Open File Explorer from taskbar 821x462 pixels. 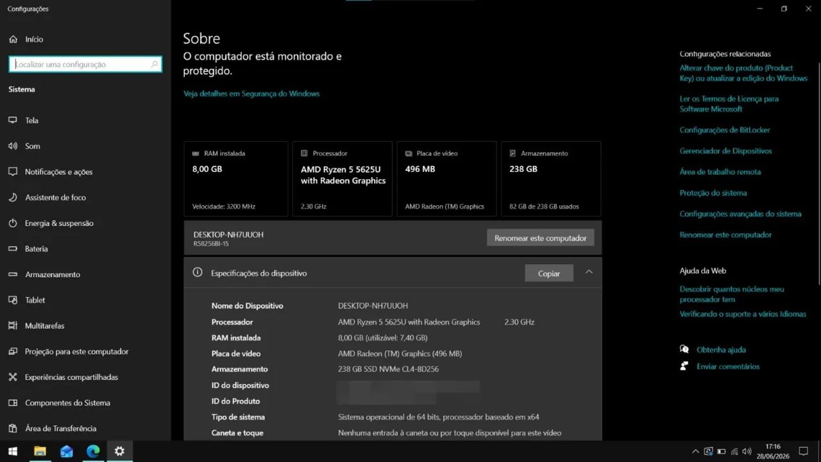(x=40, y=451)
